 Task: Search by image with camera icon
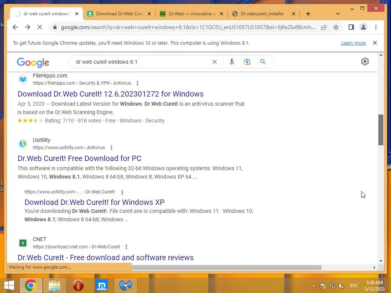(x=247, y=62)
